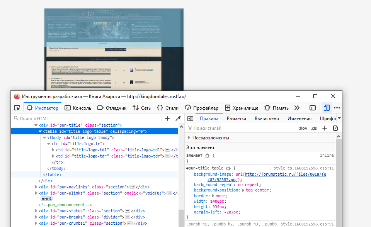Viewport: 371px width, 227px height.
Task: Click the markup panel scroll-up arrow
Action: pyautogui.click(x=182, y=127)
